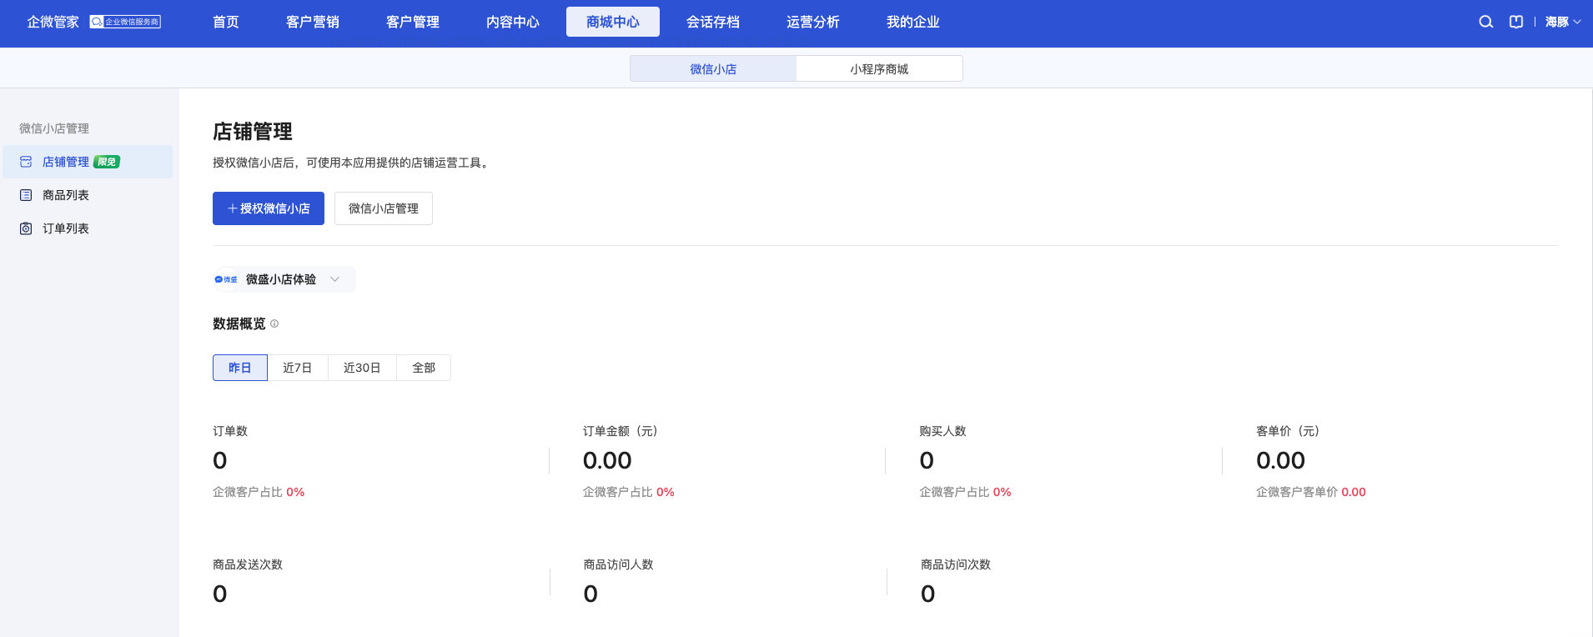Switch to the 微信小店 tab
This screenshot has width=1593, height=637.
coord(713,68)
